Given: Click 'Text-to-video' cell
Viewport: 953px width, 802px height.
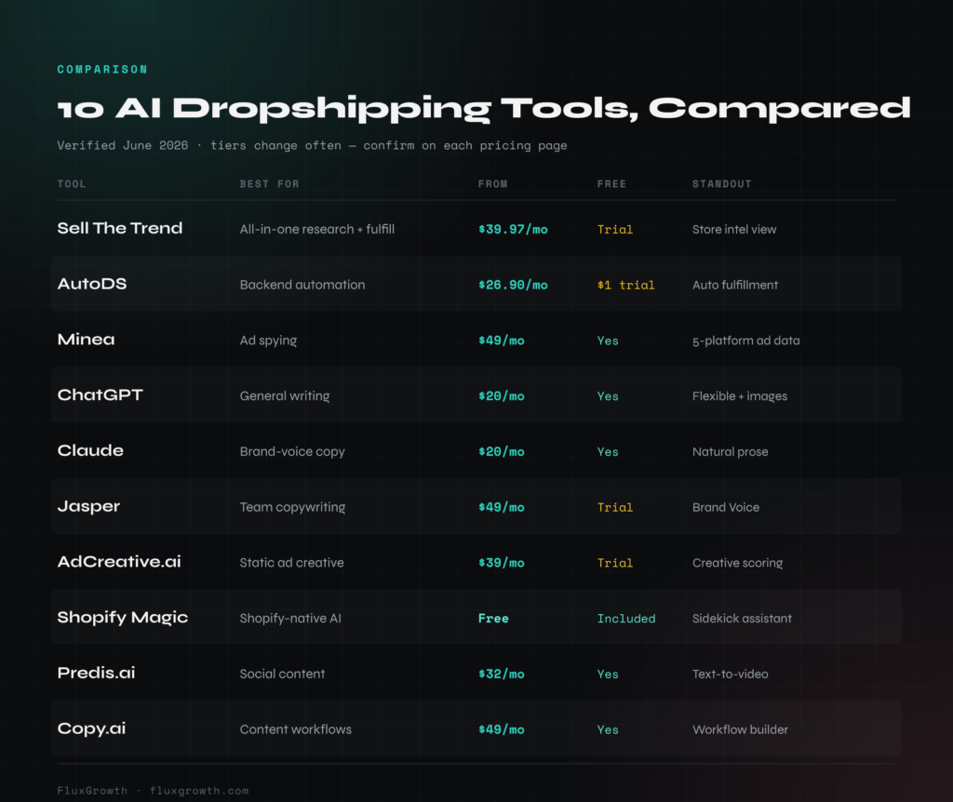Looking at the screenshot, I should (730, 675).
